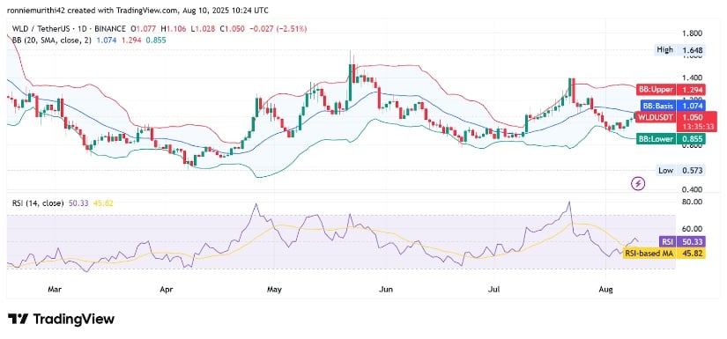Select the RSI (14, close) indicator legend
Screen dimensions: 727x339
(x=36, y=203)
